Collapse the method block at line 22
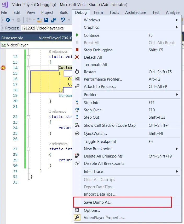This screenshot has width=184, height=224. [x=28, y=117]
